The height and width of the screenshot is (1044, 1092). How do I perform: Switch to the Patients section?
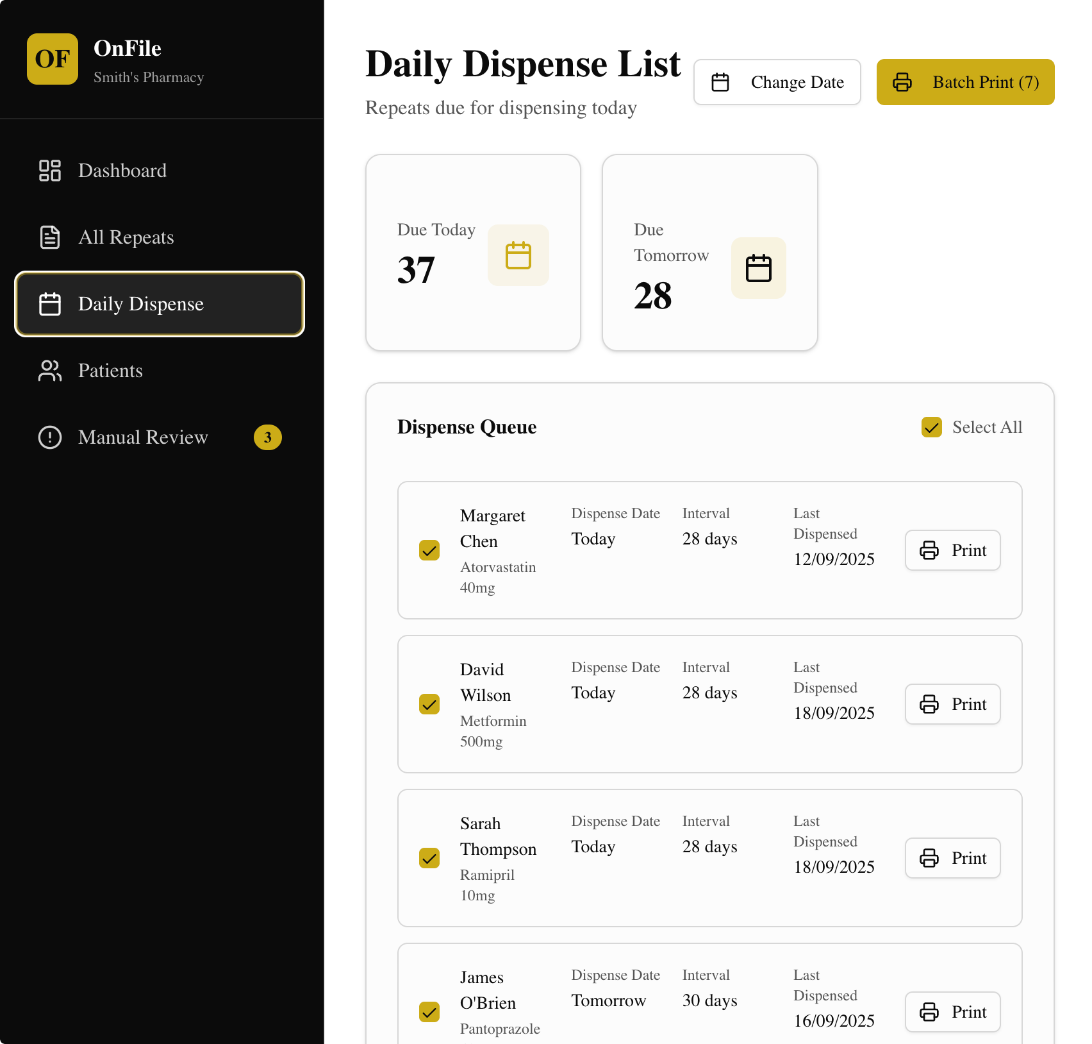tap(110, 371)
